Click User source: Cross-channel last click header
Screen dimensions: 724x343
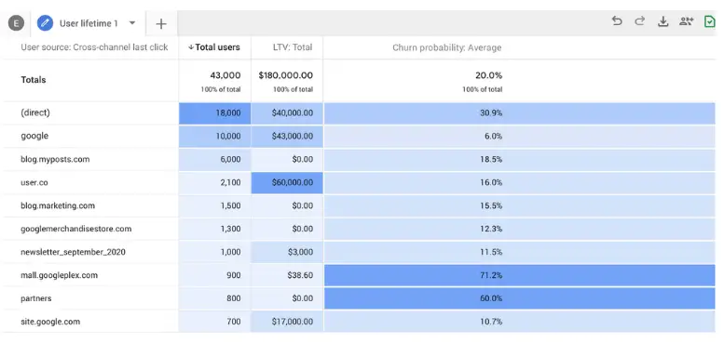click(94, 47)
